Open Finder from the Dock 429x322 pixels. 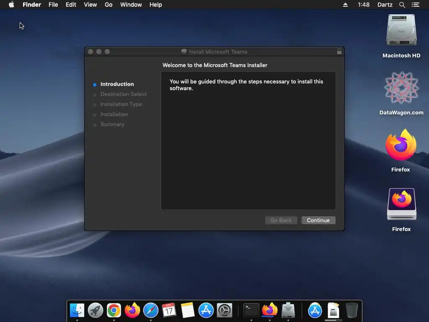click(x=77, y=310)
